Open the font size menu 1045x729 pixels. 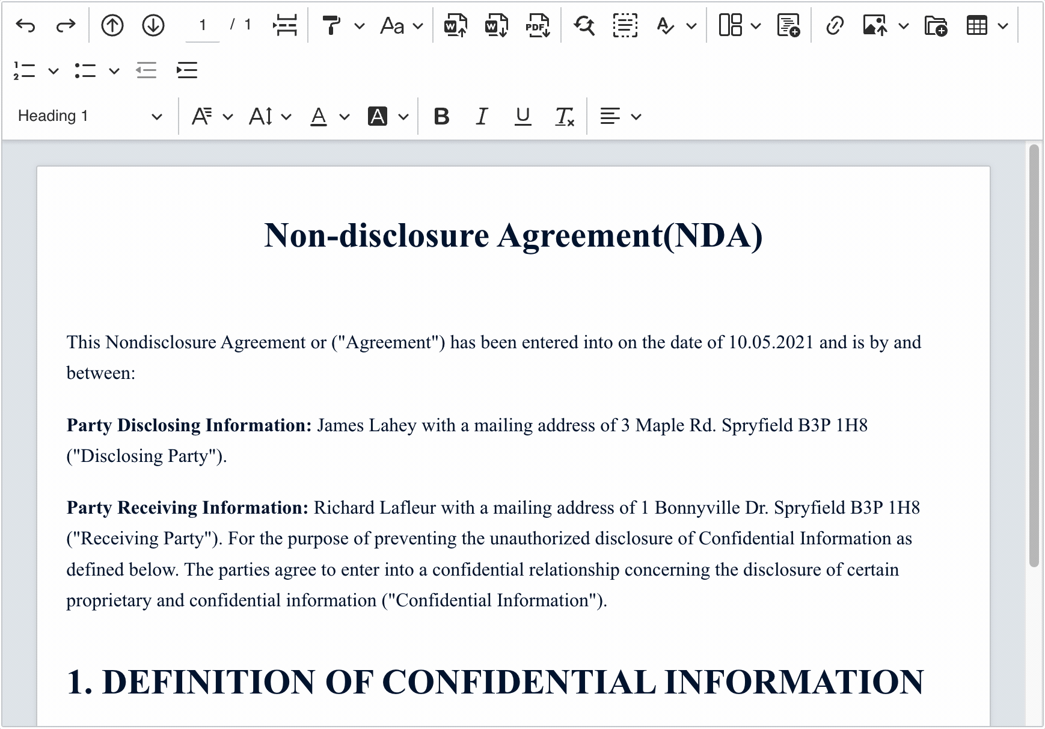pyautogui.click(x=270, y=116)
